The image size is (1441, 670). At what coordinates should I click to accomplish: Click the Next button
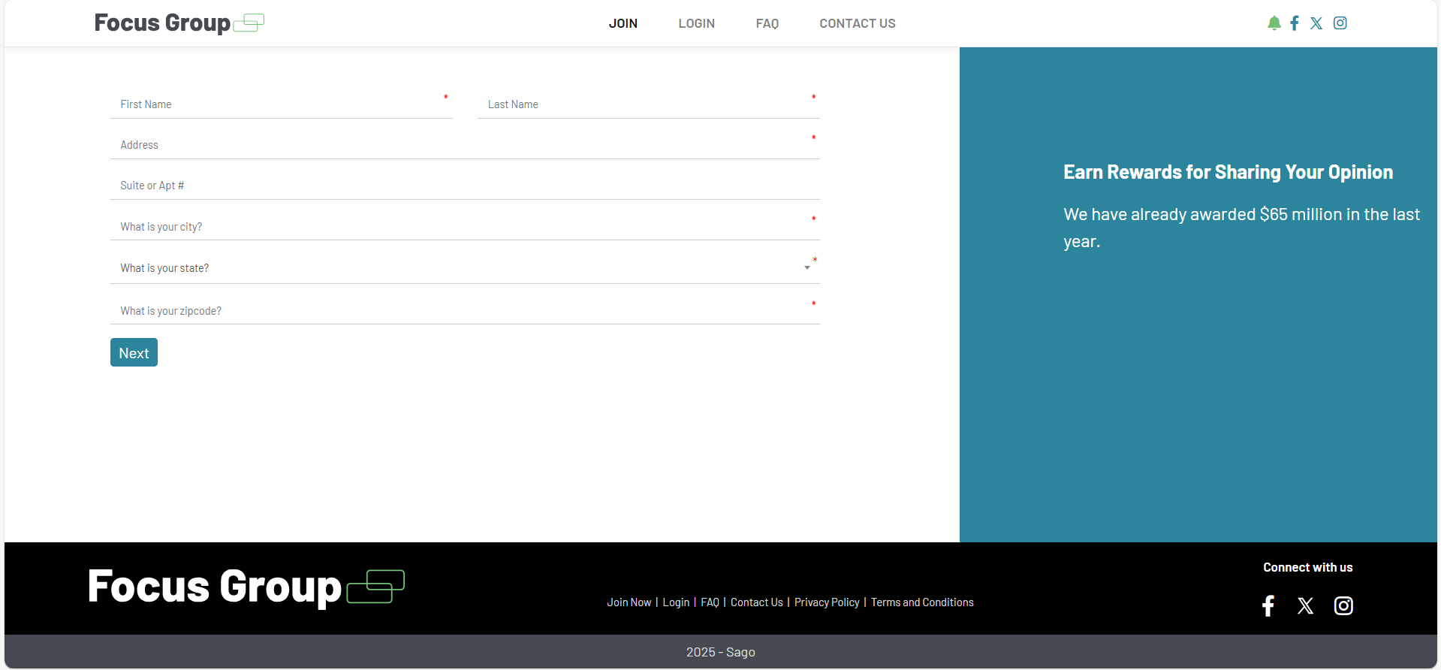click(x=134, y=352)
